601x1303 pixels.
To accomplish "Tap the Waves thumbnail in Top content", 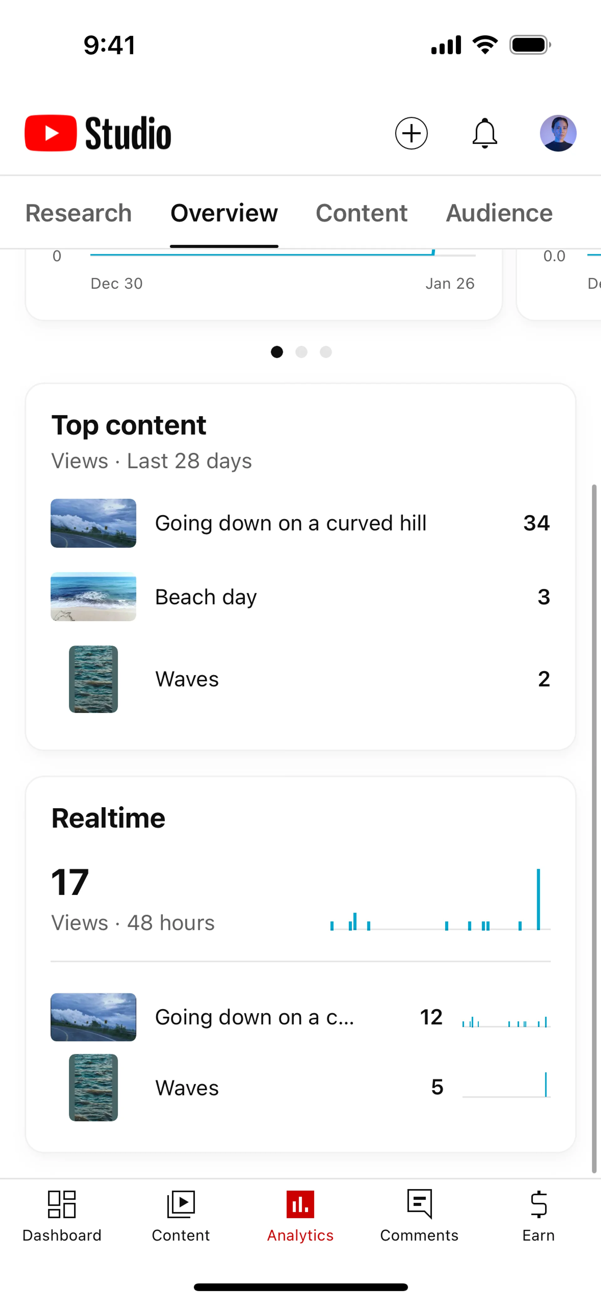I will (x=94, y=679).
